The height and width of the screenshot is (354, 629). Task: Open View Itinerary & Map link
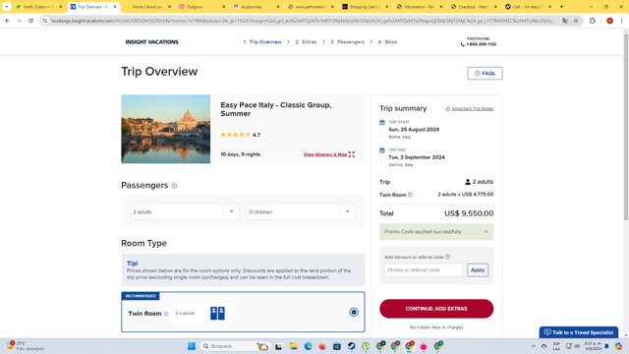tap(325, 154)
